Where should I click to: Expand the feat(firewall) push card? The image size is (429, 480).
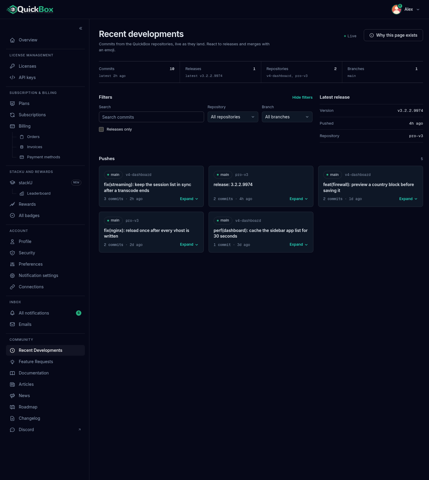pos(408,199)
